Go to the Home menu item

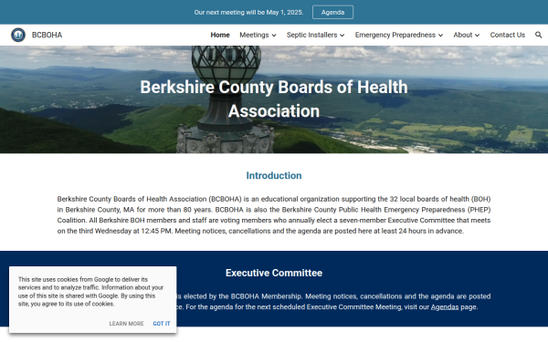[220, 35]
